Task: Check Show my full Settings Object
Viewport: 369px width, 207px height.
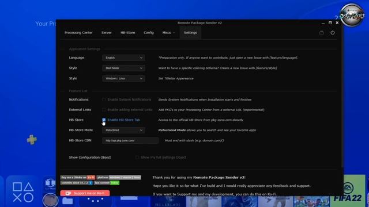Action: 137,157
